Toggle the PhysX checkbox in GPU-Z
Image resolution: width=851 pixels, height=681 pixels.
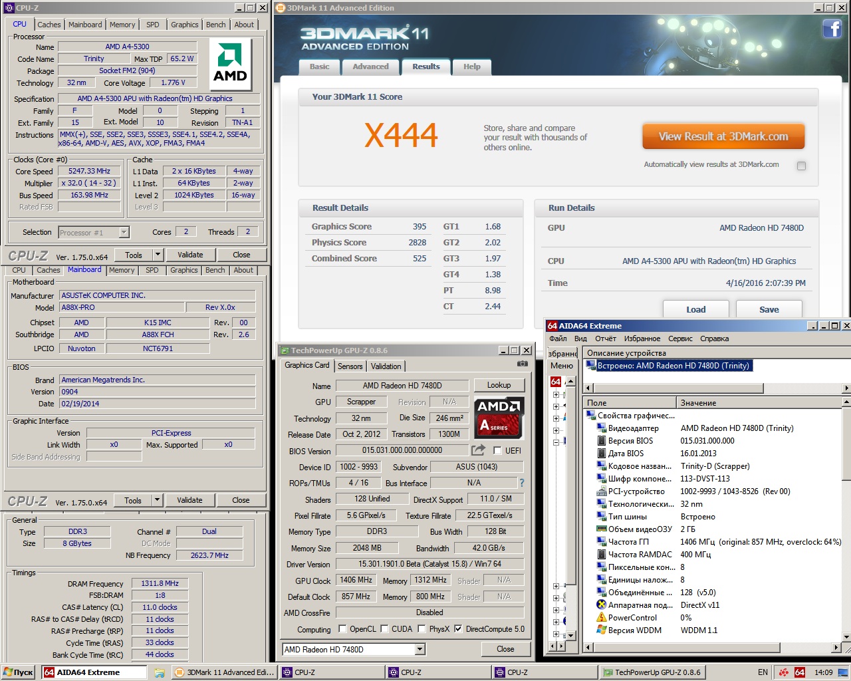tap(422, 628)
